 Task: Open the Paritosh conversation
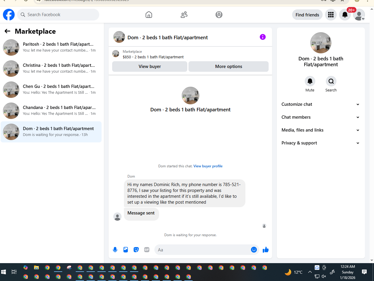click(x=51, y=47)
